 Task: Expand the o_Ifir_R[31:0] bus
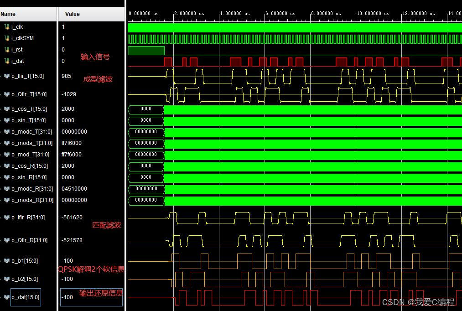[x=1, y=218]
